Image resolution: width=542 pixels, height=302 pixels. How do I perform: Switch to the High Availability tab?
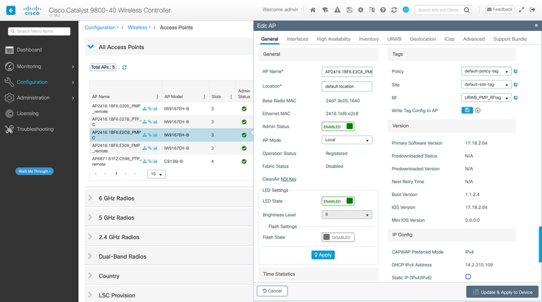[333, 39]
